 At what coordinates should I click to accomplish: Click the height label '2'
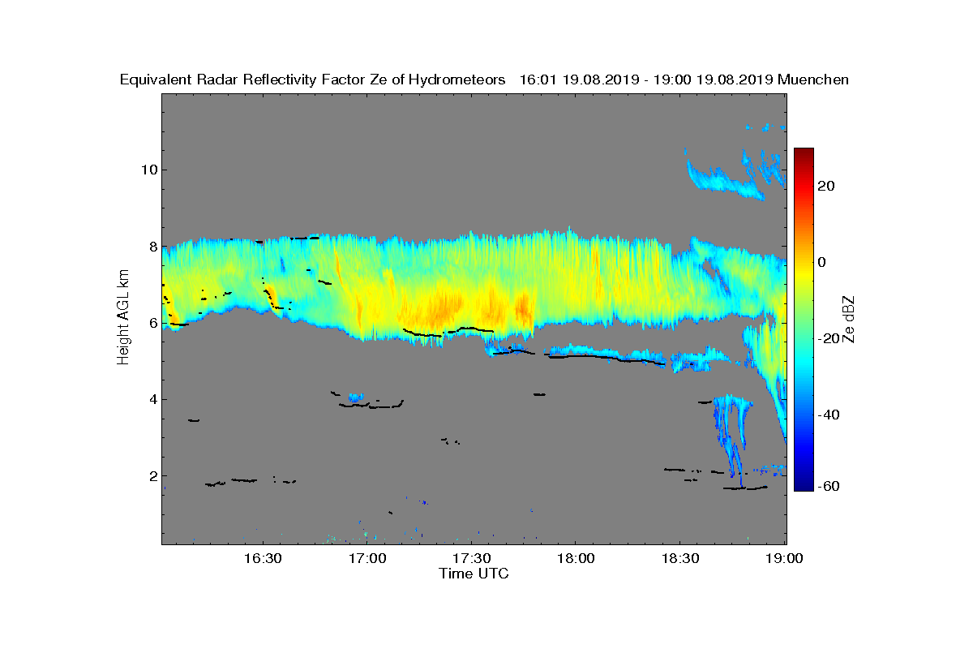pyautogui.click(x=152, y=476)
